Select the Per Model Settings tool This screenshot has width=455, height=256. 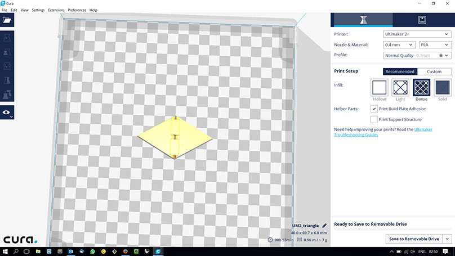pyautogui.click(x=7, y=95)
